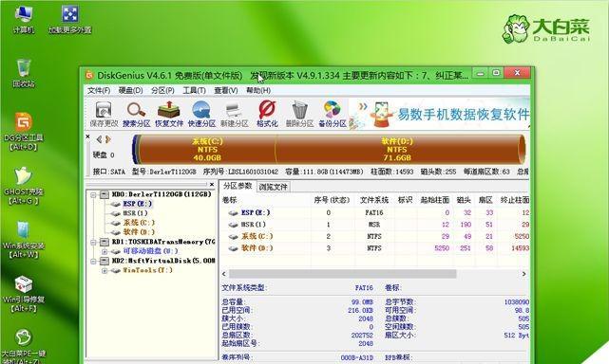609x364 pixels.
Task: Collapse the HD2:MsftVirtualDisk tree node
Action: [x=94, y=262]
